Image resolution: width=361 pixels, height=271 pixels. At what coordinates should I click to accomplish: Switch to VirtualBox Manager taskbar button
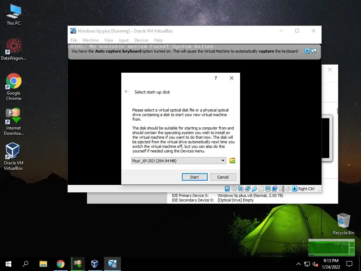tap(95, 264)
